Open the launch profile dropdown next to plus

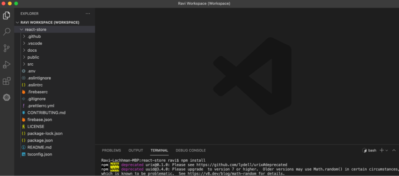click(387, 150)
